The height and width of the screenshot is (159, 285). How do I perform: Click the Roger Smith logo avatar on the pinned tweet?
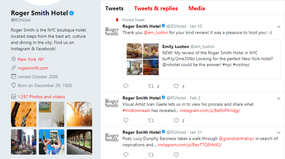(x=112, y=31)
